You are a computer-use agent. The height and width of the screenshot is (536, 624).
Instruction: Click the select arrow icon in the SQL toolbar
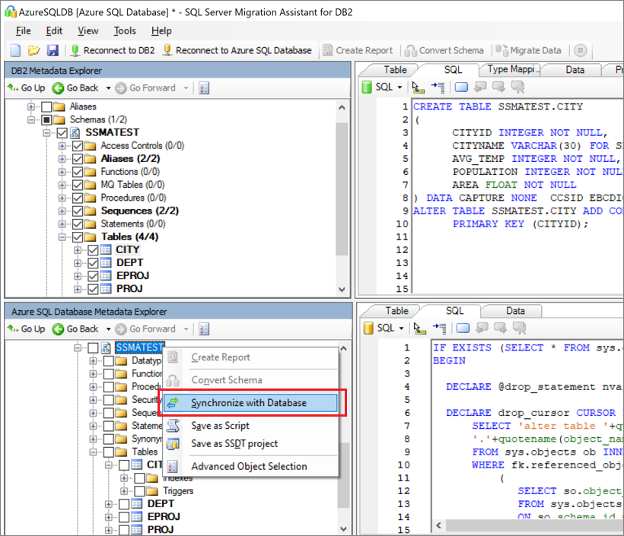coord(417,87)
